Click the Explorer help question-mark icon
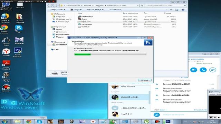This screenshot has height=124, width=221. coord(183,10)
